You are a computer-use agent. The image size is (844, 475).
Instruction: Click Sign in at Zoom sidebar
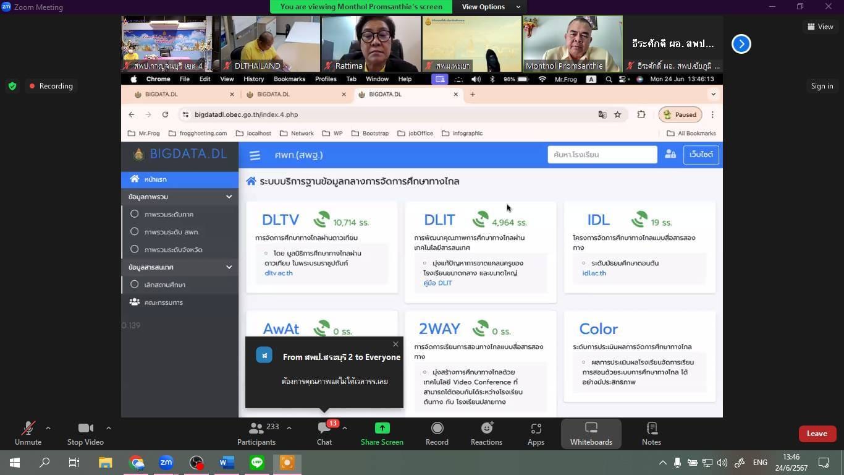(822, 86)
